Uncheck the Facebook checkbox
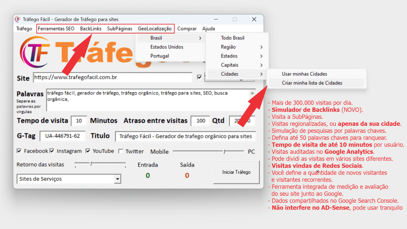 (19, 151)
